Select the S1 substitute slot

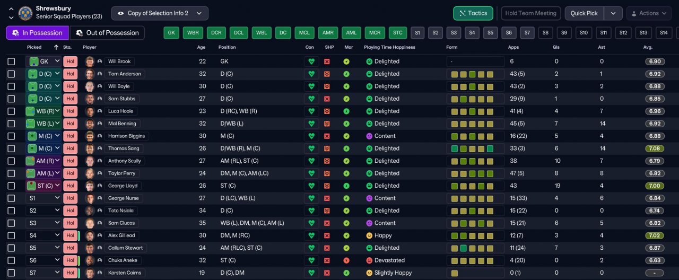[417, 33]
